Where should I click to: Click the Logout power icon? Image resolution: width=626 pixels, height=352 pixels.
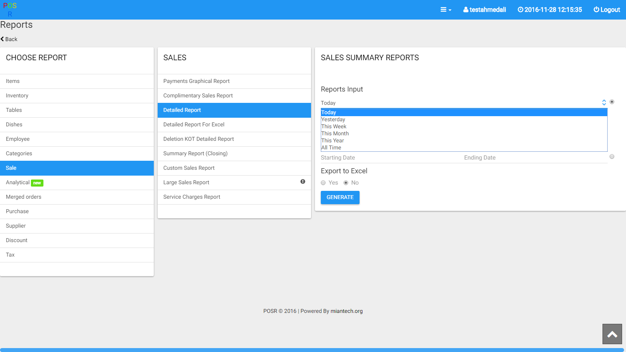pyautogui.click(x=596, y=10)
